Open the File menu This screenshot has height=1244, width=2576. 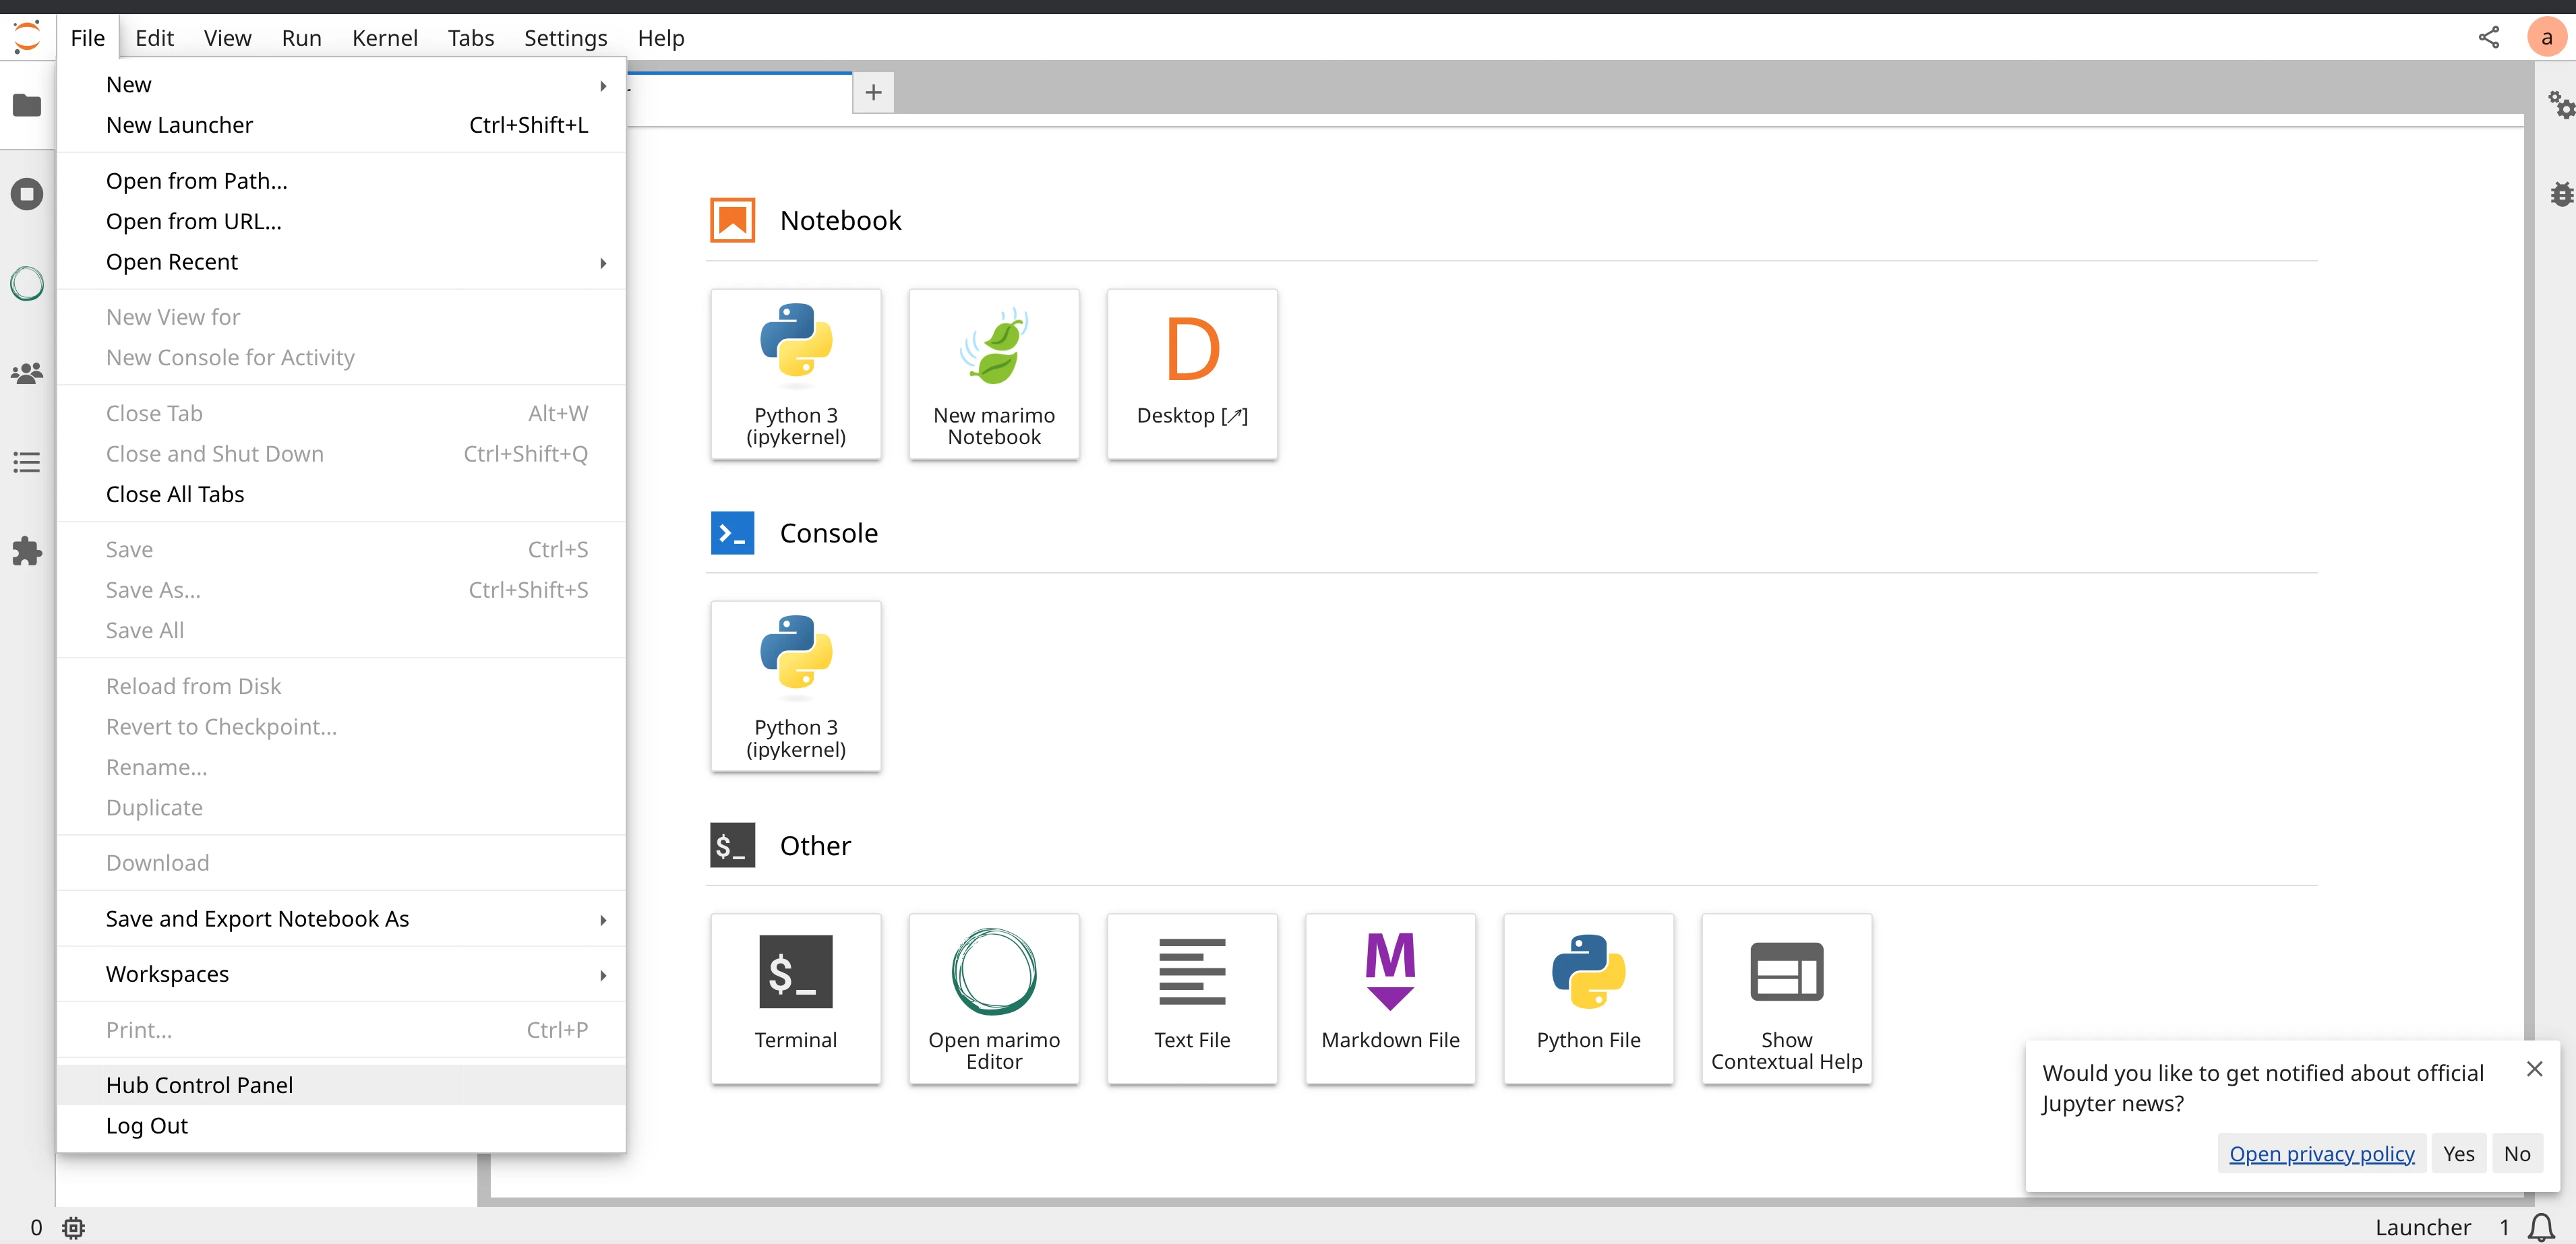88,38
